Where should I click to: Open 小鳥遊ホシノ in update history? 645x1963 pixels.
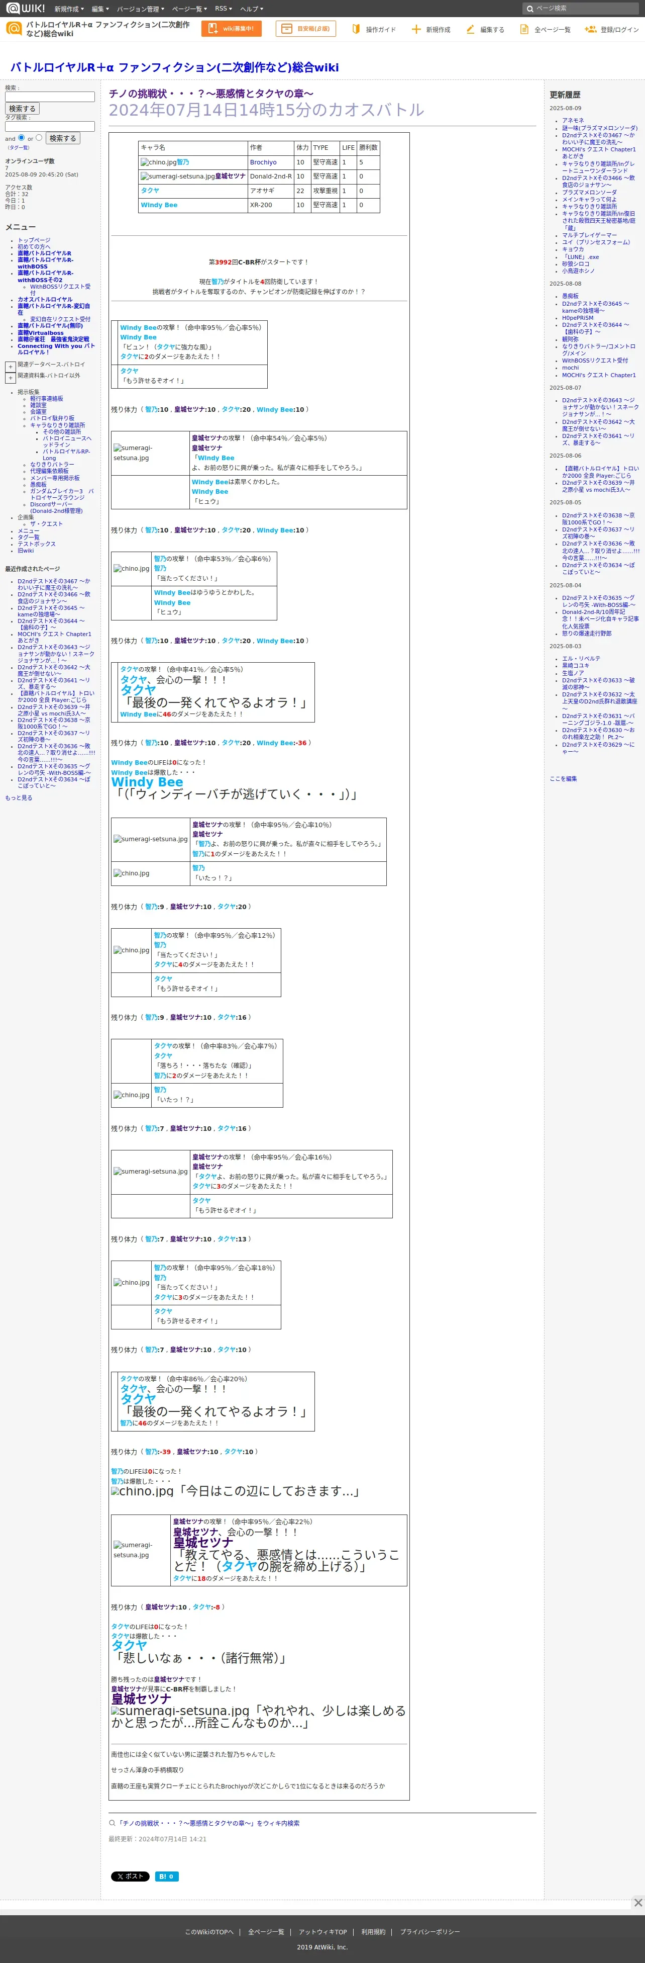click(x=579, y=271)
